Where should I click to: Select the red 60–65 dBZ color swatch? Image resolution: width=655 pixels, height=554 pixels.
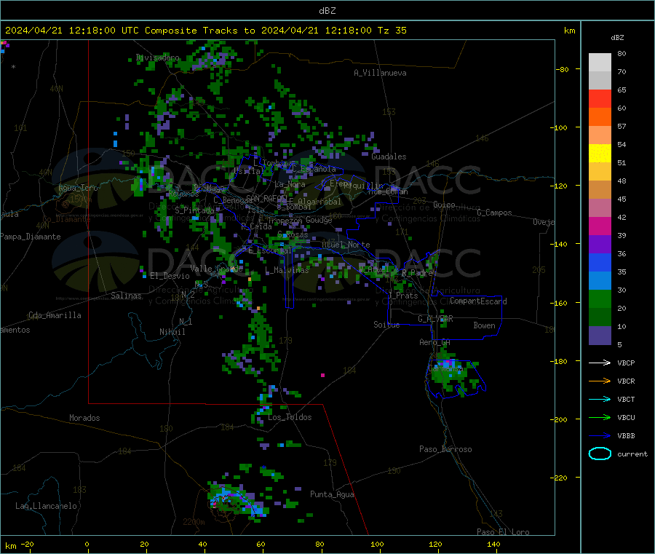tap(600, 98)
